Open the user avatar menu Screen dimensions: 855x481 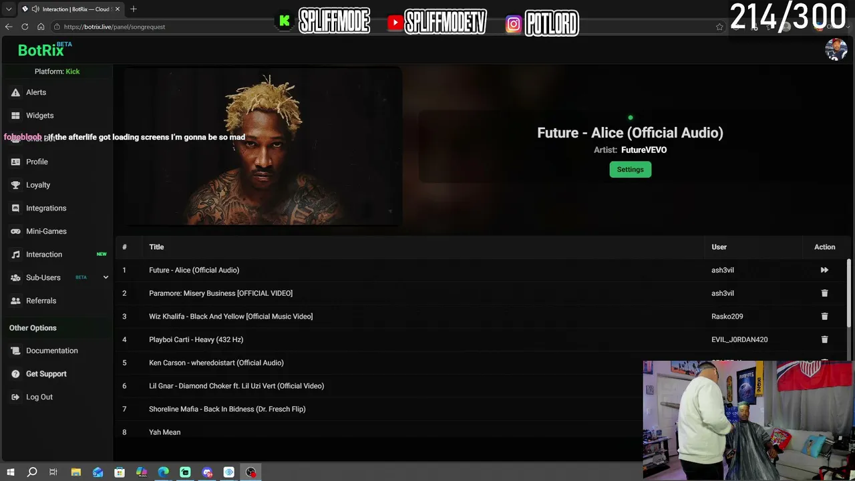point(836,49)
